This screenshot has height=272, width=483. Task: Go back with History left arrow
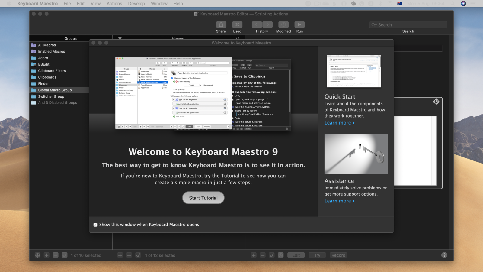pos(257,25)
